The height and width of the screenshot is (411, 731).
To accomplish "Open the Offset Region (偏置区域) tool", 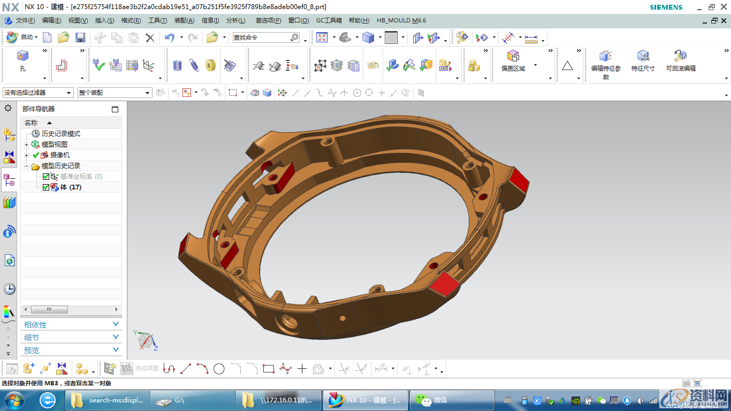I will click(x=513, y=60).
